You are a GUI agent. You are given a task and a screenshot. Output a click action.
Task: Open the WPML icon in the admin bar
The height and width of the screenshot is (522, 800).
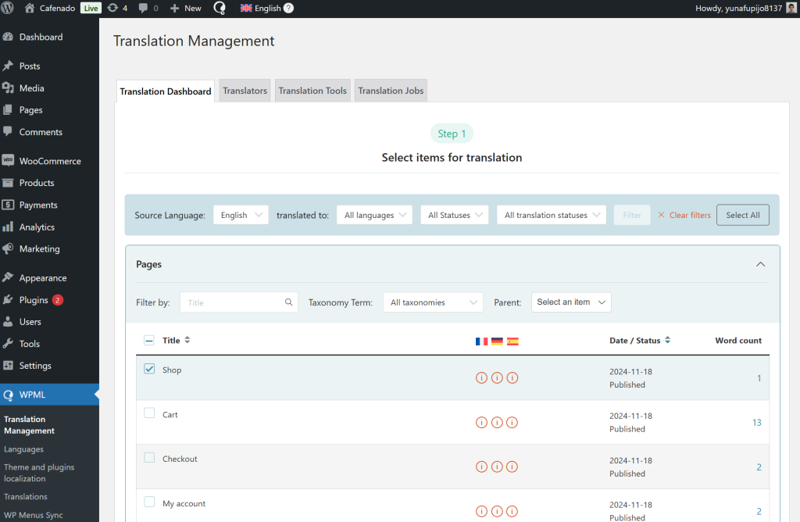coord(219,8)
